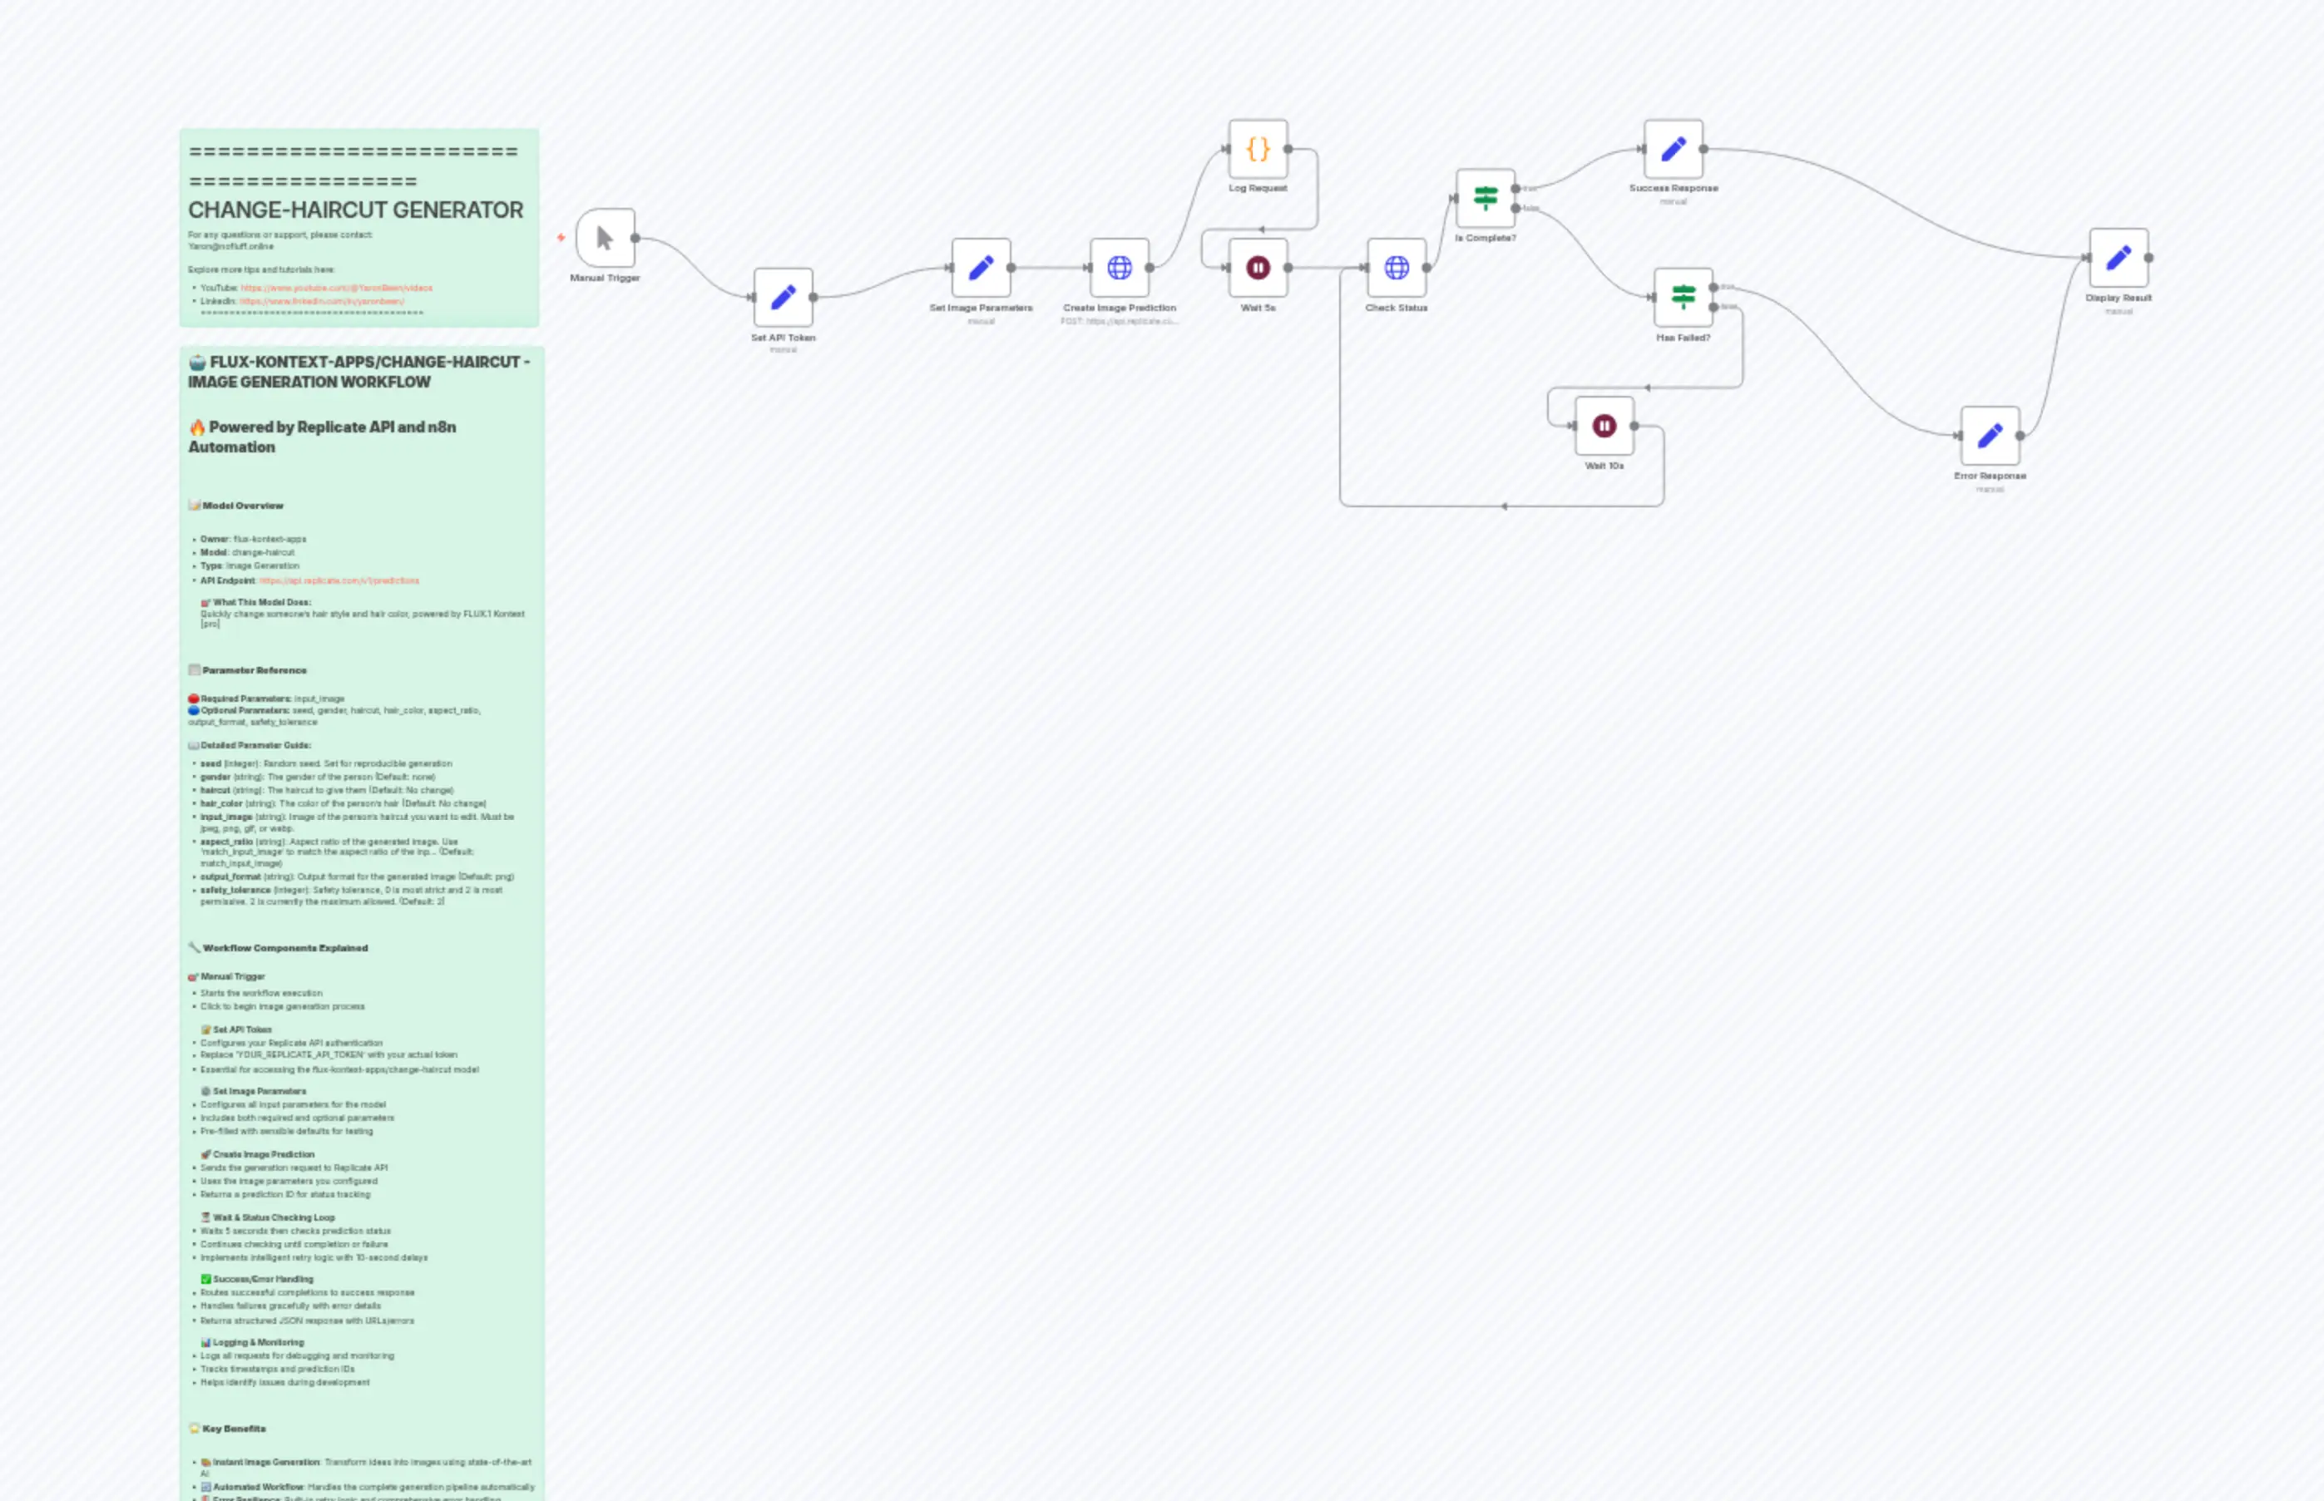Click the Set API Token node

point(783,297)
